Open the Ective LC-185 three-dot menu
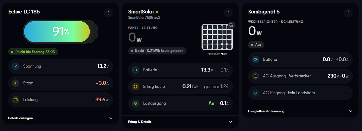Viewport: 362px width, 131px height. coord(108,13)
